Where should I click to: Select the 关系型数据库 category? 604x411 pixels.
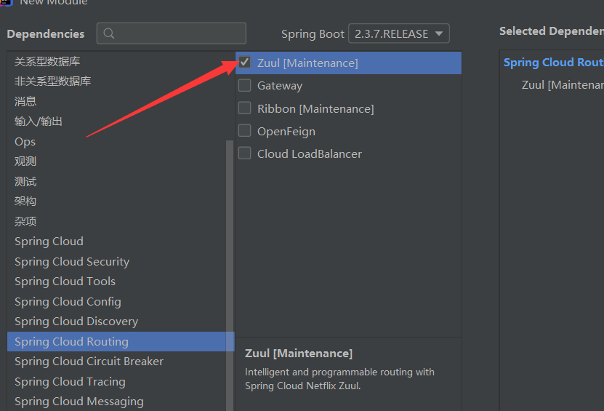tap(47, 61)
